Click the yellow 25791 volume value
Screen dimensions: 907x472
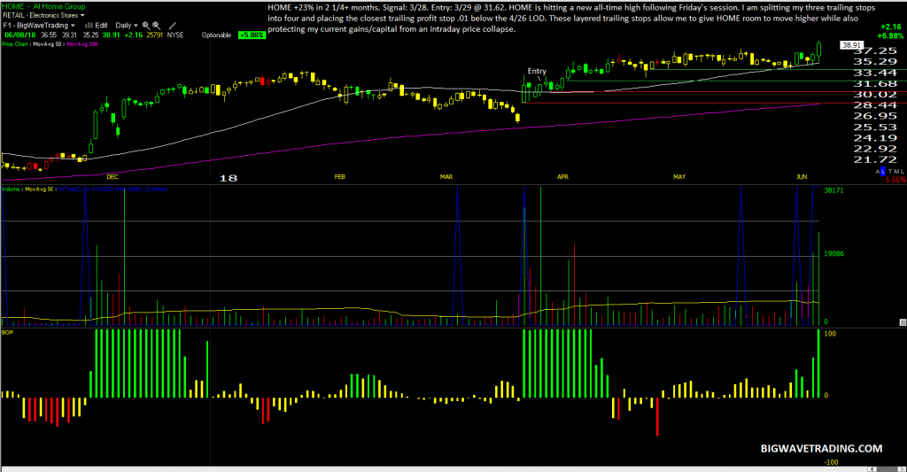tap(154, 35)
